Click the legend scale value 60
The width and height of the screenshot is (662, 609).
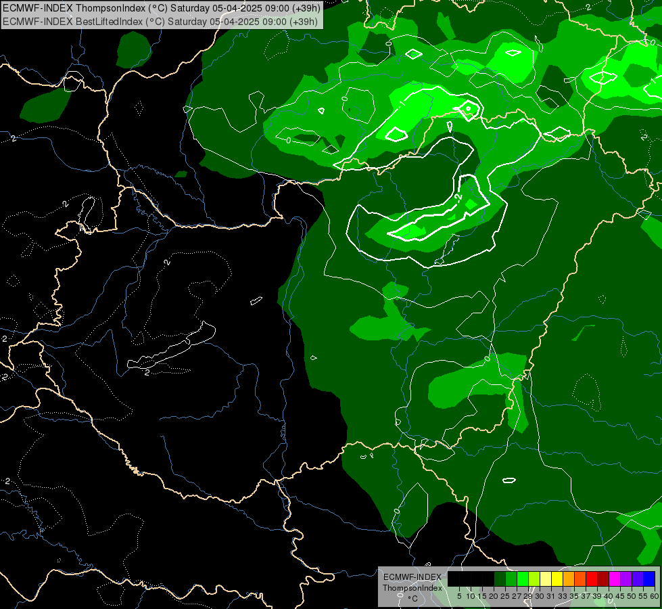point(654,596)
